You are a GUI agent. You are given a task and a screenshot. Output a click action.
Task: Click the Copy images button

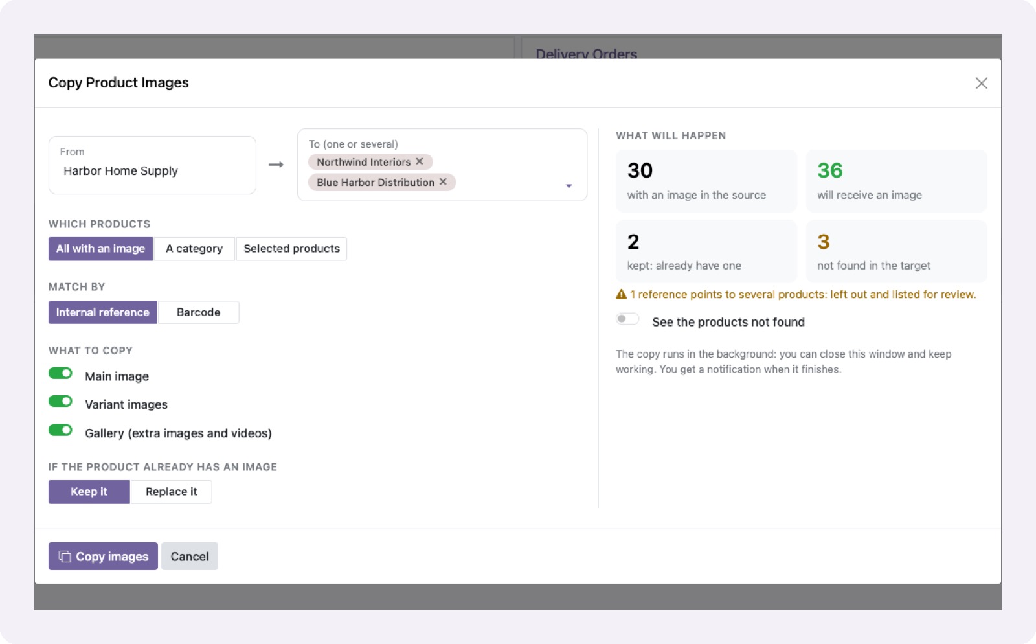[x=103, y=557]
